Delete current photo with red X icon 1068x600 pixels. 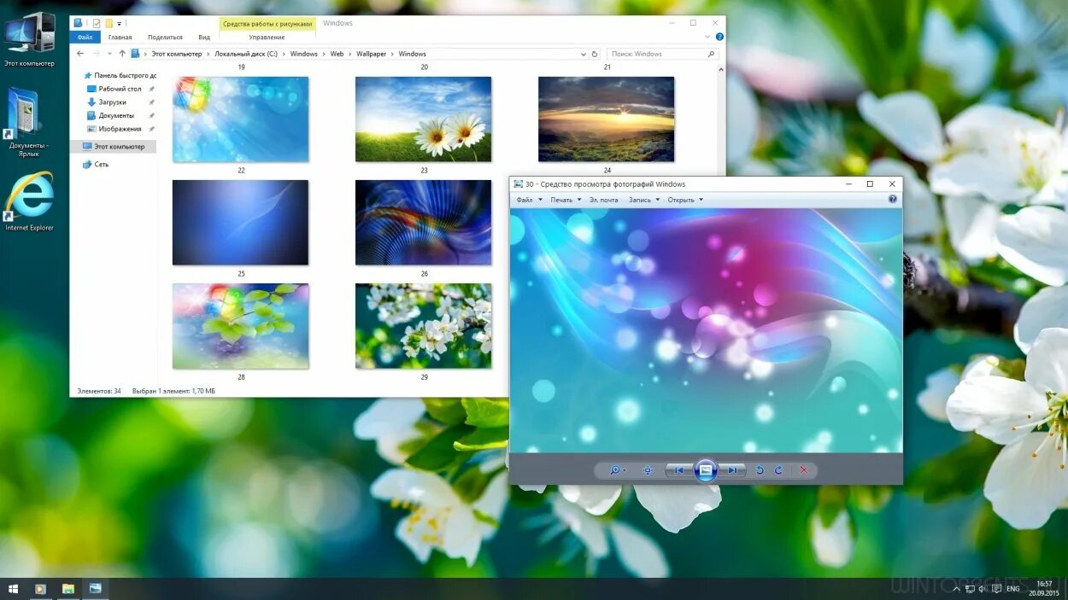(x=803, y=470)
